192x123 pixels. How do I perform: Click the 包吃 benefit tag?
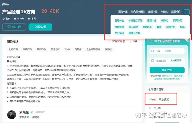pos(182,27)
